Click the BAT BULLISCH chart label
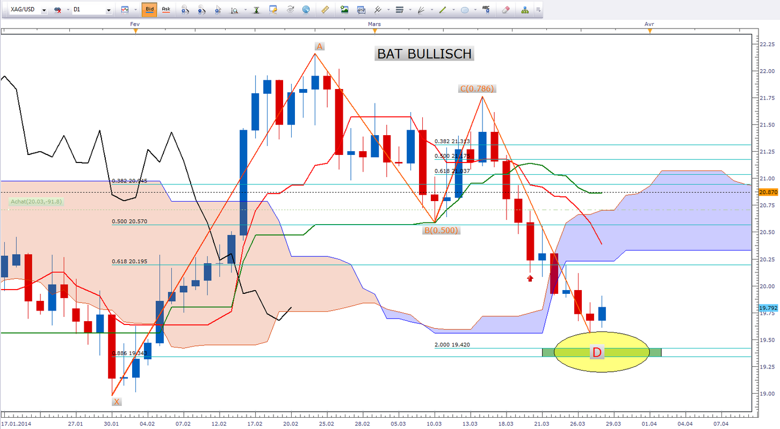This screenshot has width=780, height=429. click(x=424, y=54)
